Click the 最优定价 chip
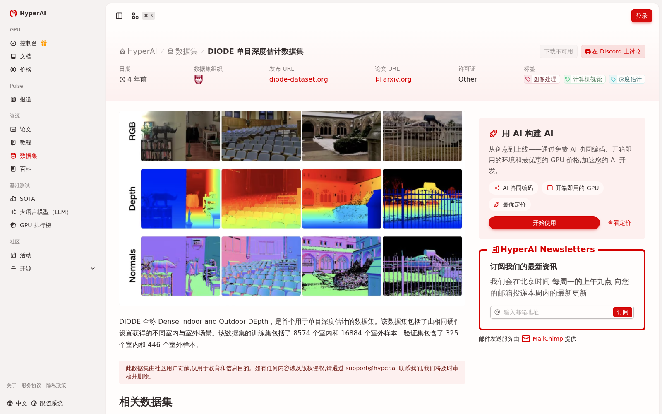662x414 pixels. (510, 205)
